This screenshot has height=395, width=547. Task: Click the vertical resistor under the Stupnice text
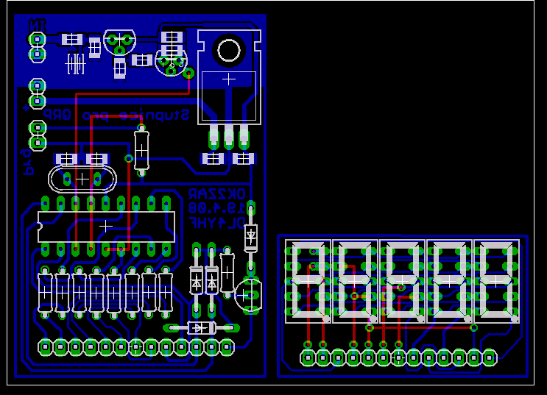[141, 149]
